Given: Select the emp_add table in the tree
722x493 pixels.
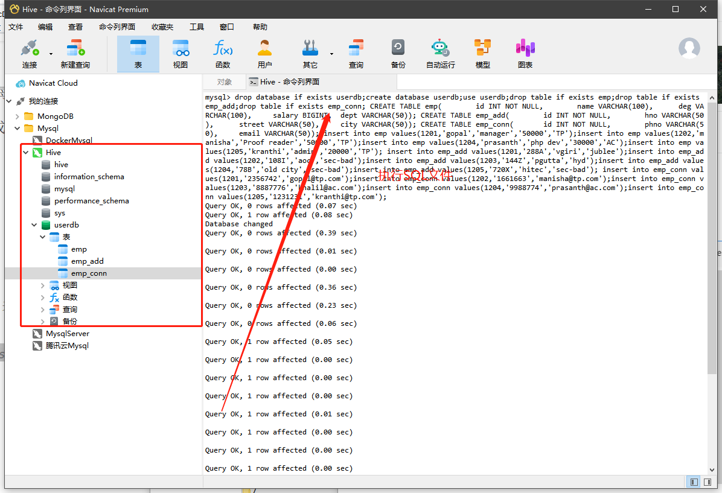Looking at the screenshot, I should (x=87, y=261).
